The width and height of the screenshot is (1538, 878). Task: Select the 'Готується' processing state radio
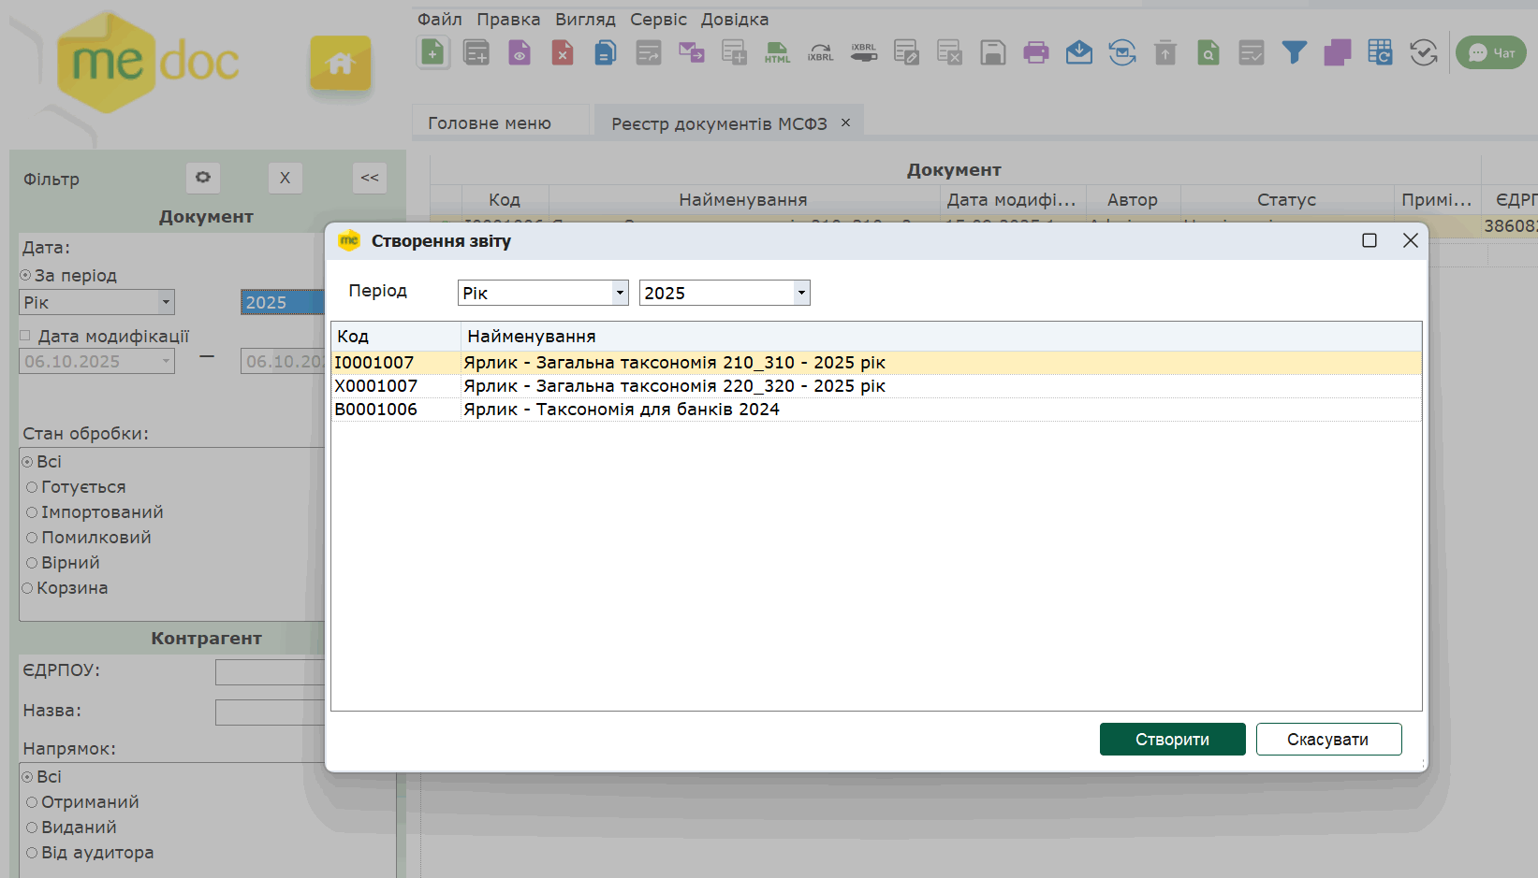click(x=32, y=487)
